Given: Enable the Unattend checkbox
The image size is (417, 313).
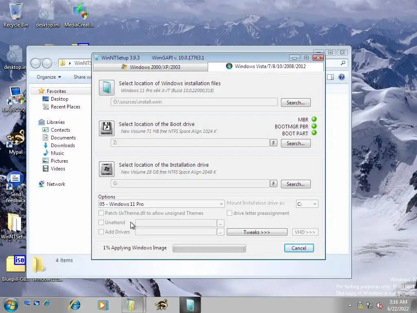Looking at the screenshot, I should coord(101,222).
